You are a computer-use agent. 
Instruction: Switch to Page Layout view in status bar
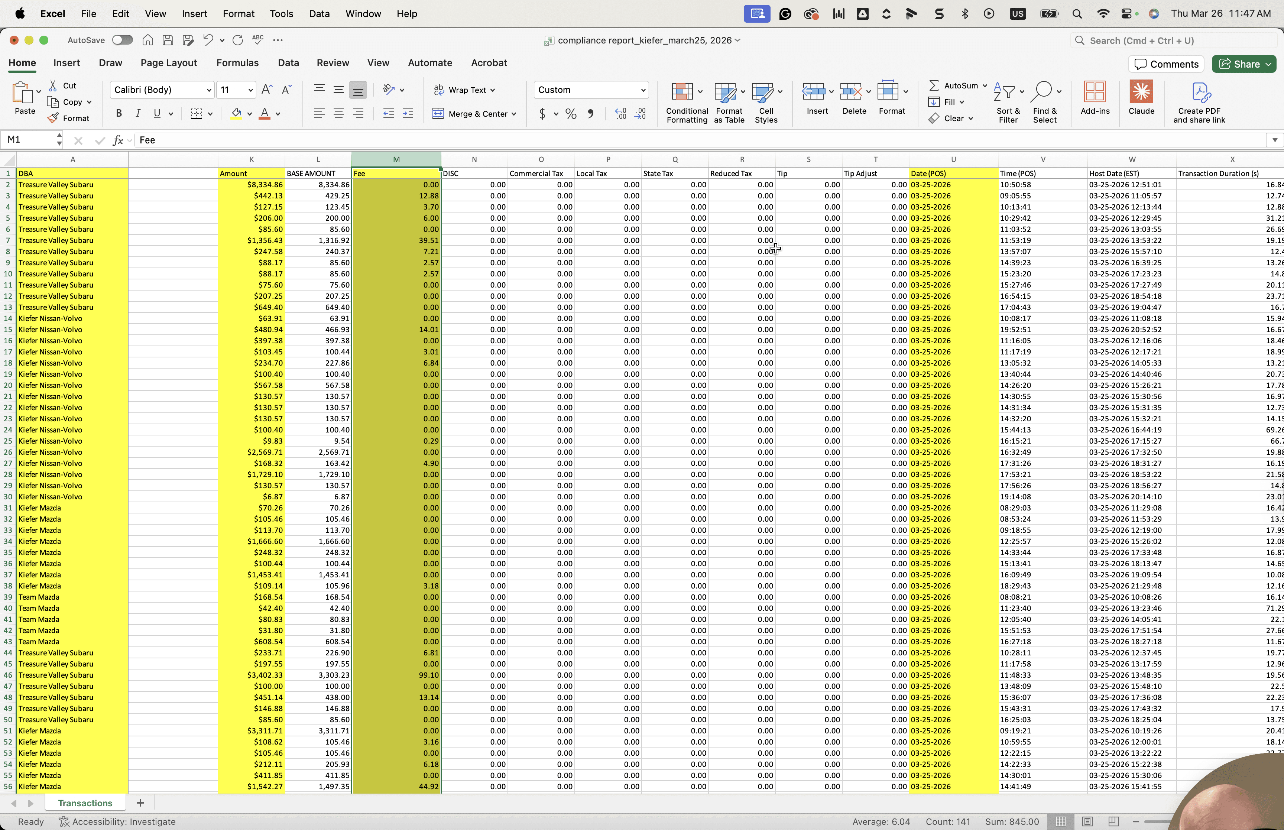click(1087, 821)
